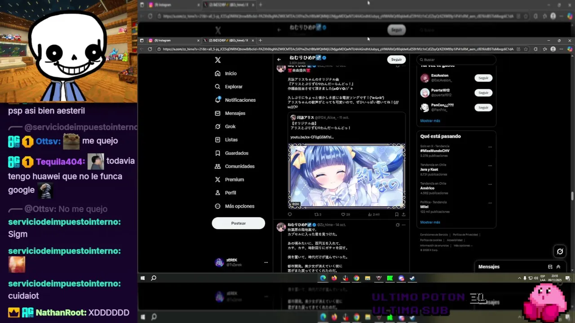Open Condiciones de Servicio footer link
575x323 pixels.
tap(433, 235)
